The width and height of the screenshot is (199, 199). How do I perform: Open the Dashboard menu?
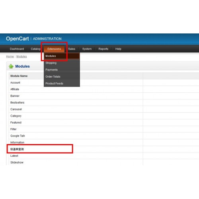[17, 49]
